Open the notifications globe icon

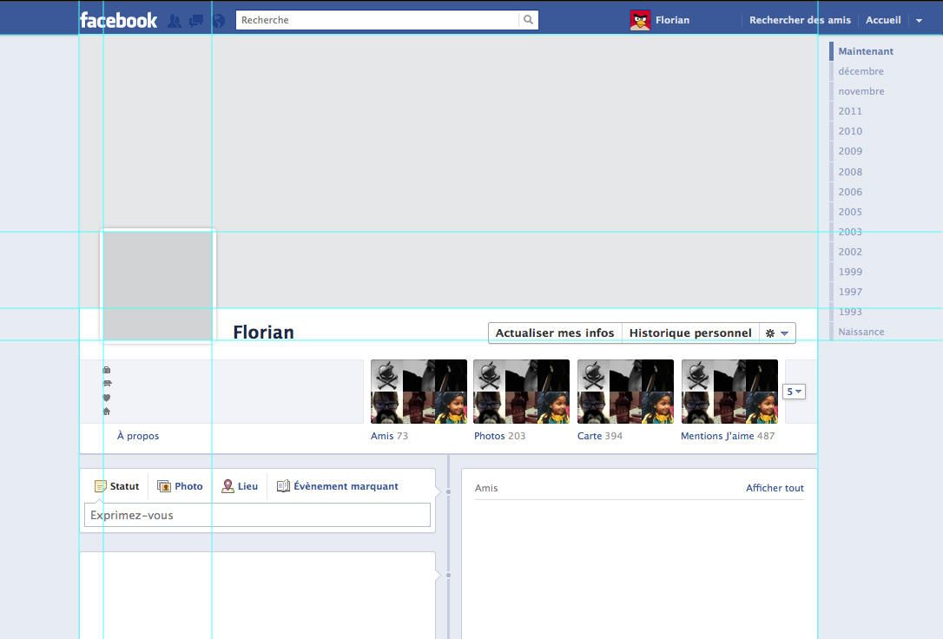point(217,19)
